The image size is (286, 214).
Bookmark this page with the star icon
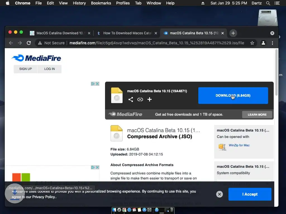click(252, 43)
